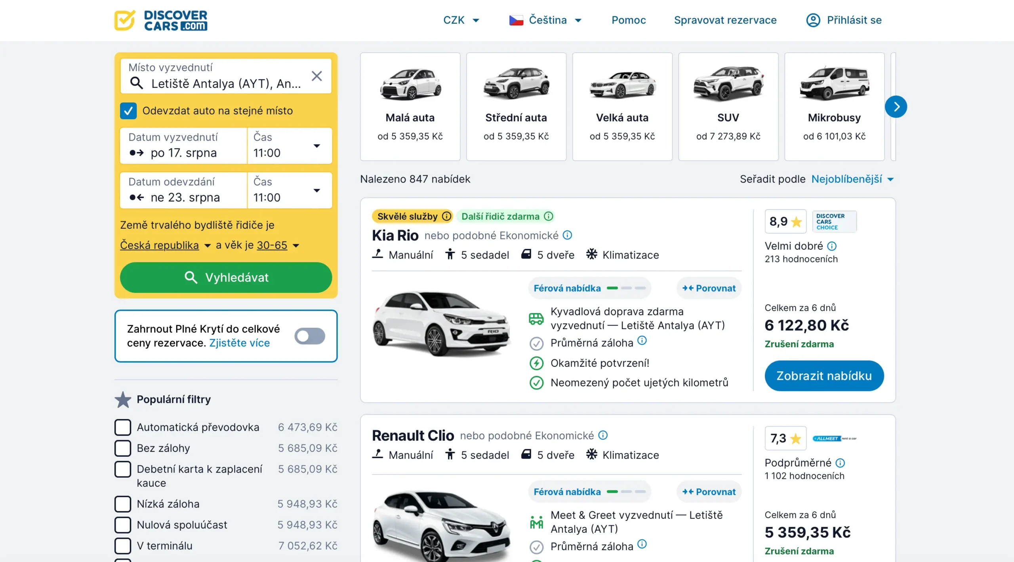Select Malá auta category
This screenshot has width=1014, height=562.
[410, 106]
